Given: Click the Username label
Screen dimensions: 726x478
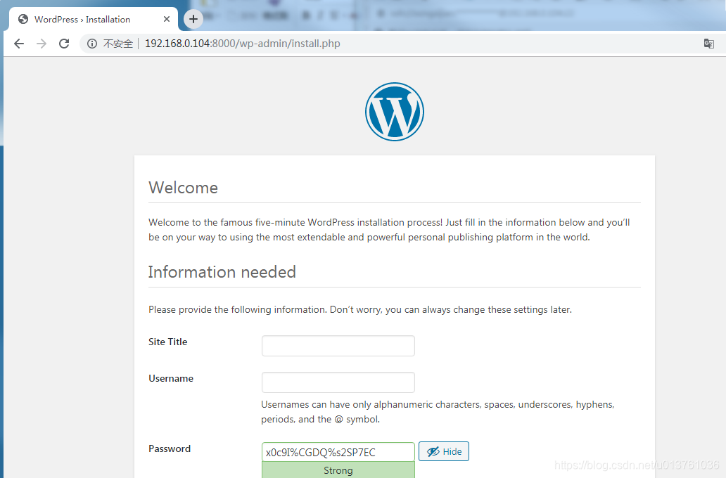Looking at the screenshot, I should [171, 378].
